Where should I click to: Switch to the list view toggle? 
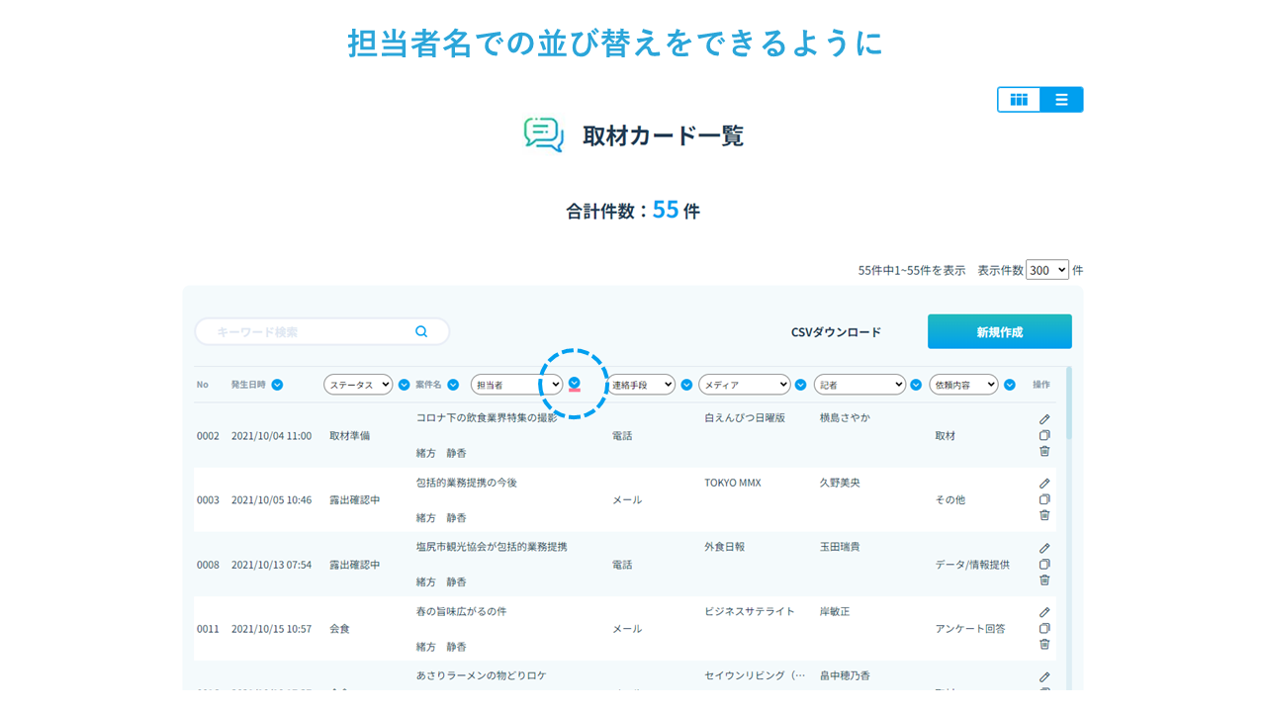pyautogui.click(x=1061, y=100)
